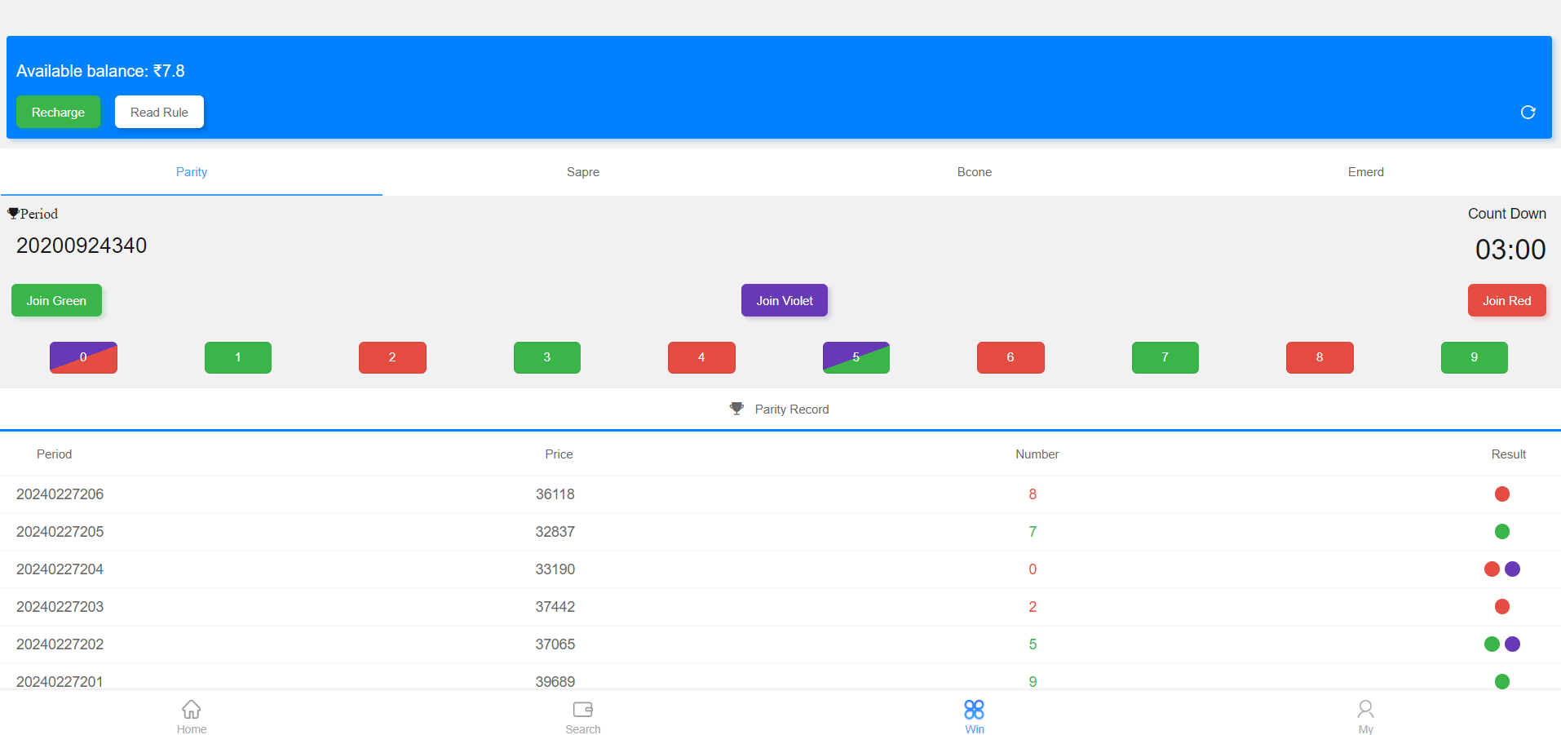The height and width of the screenshot is (735, 1561).
Task: Click Join Red button
Action: 1506,301
